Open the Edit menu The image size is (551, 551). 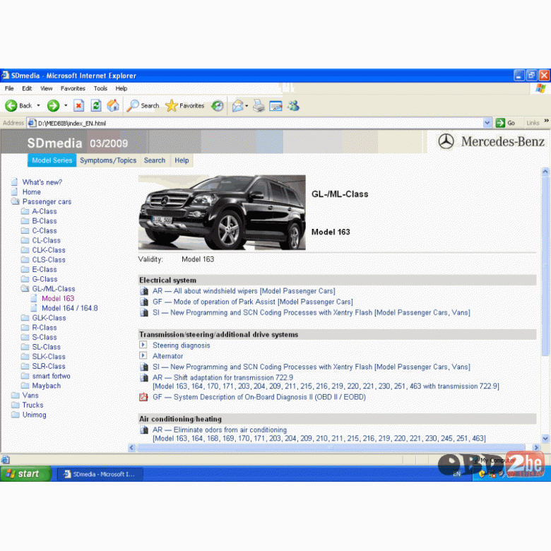pos(27,88)
